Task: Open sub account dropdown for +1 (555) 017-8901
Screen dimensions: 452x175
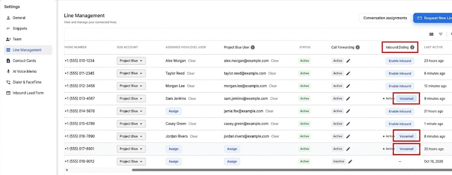Action: (131, 149)
